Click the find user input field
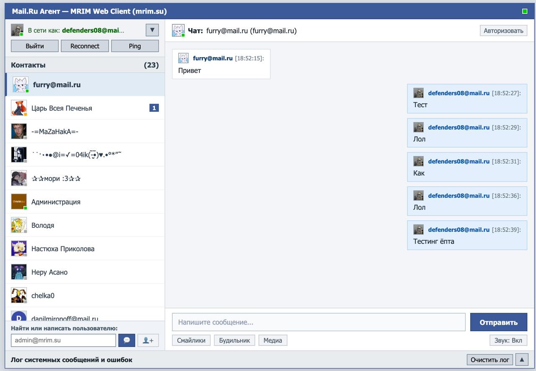Viewport: 536px width, 371px height. (x=63, y=340)
